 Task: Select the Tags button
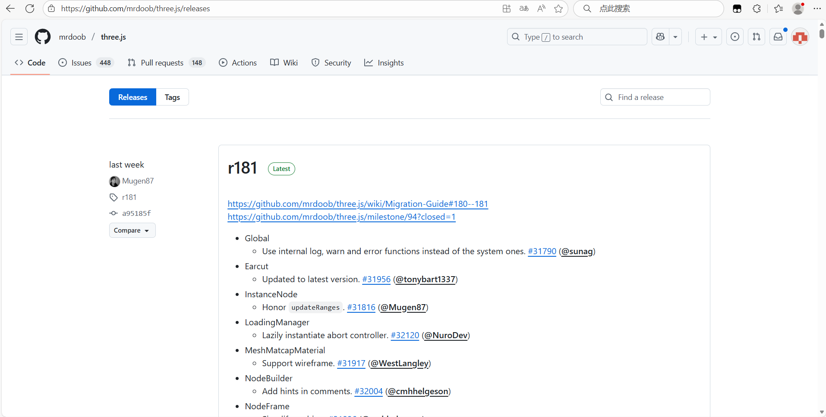point(172,97)
